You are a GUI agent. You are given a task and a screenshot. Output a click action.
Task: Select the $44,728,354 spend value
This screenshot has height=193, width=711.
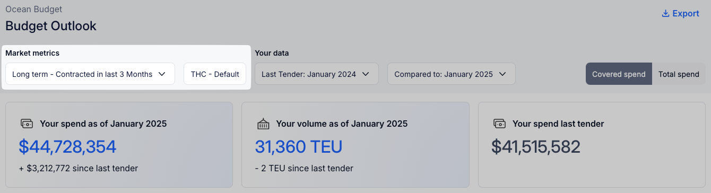coord(67,146)
